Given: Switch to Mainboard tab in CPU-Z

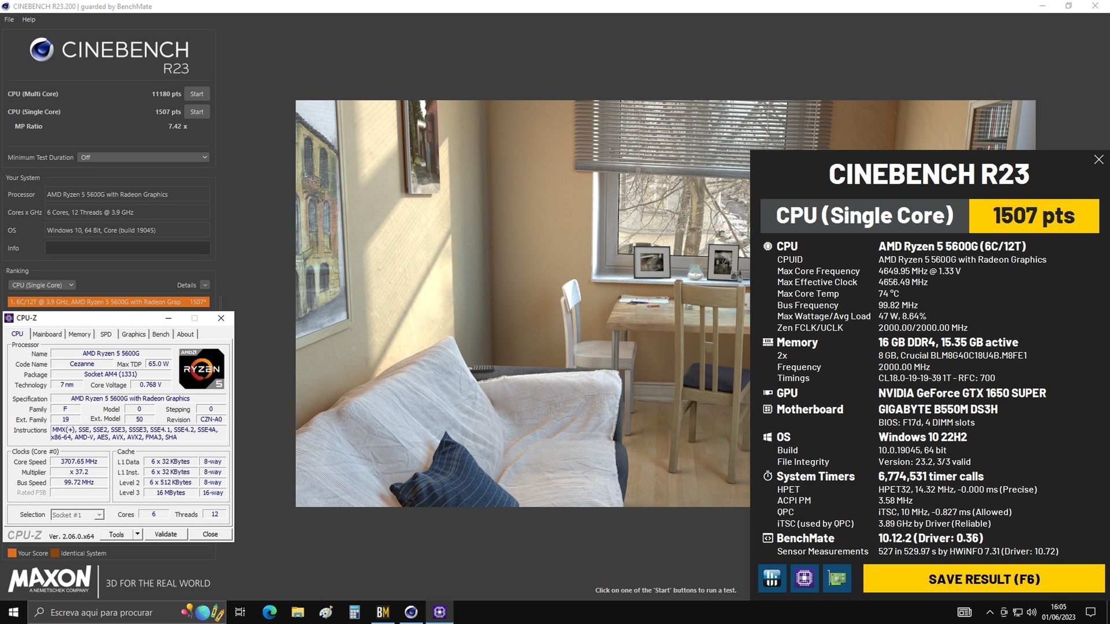Looking at the screenshot, I should (x=47, y=334).
